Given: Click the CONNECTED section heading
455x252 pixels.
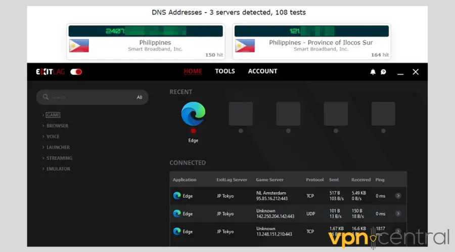Looking at the screenshot, I should [x=188, y=163].
